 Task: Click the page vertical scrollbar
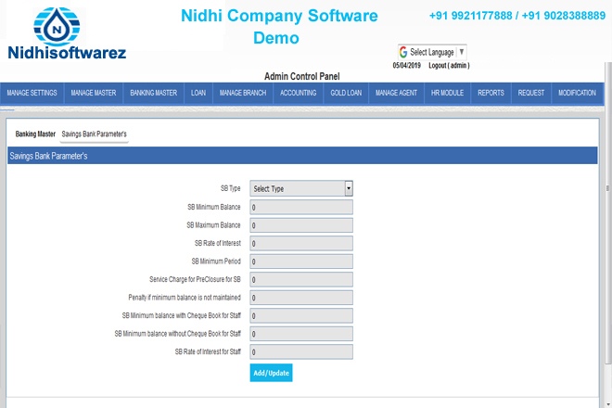point(608,212)
